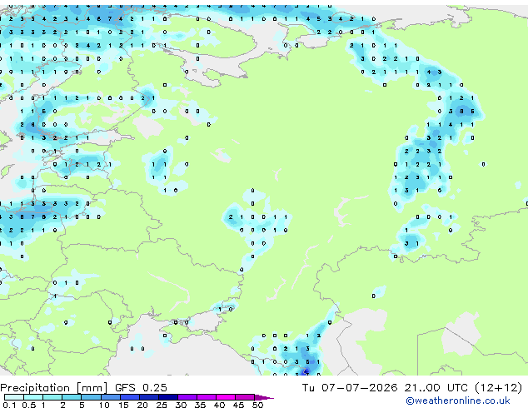Viewport: 528px width, 408px height.
Task: Click the '0.1' legend scale label
Action: pyautogui.click(x=10, y=405)
